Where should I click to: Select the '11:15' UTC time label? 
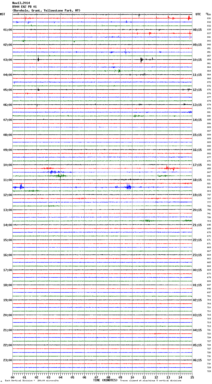point(197,75)
